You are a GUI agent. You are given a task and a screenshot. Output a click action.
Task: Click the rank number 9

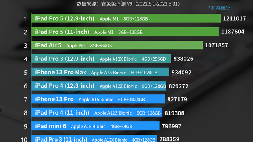[26, 126]
